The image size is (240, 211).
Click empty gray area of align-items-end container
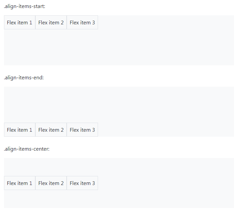point(153,107)
